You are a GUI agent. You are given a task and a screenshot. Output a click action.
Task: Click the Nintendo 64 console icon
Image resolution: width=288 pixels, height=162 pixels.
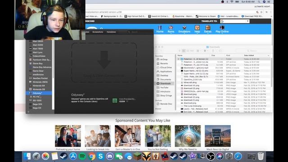(31, 85)
